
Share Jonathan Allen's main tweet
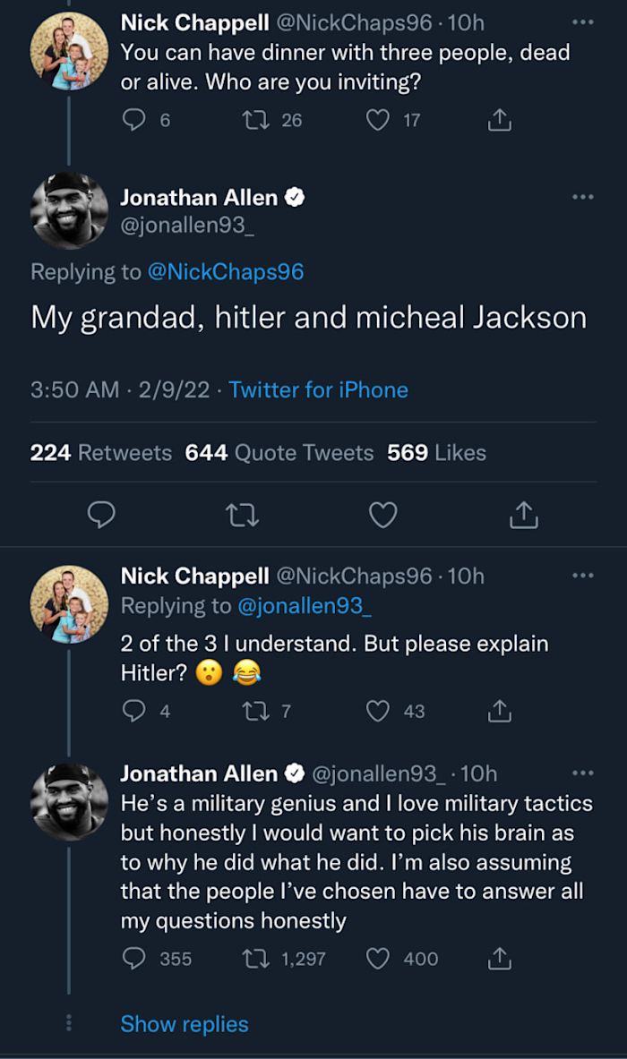(x=523, y=514)
